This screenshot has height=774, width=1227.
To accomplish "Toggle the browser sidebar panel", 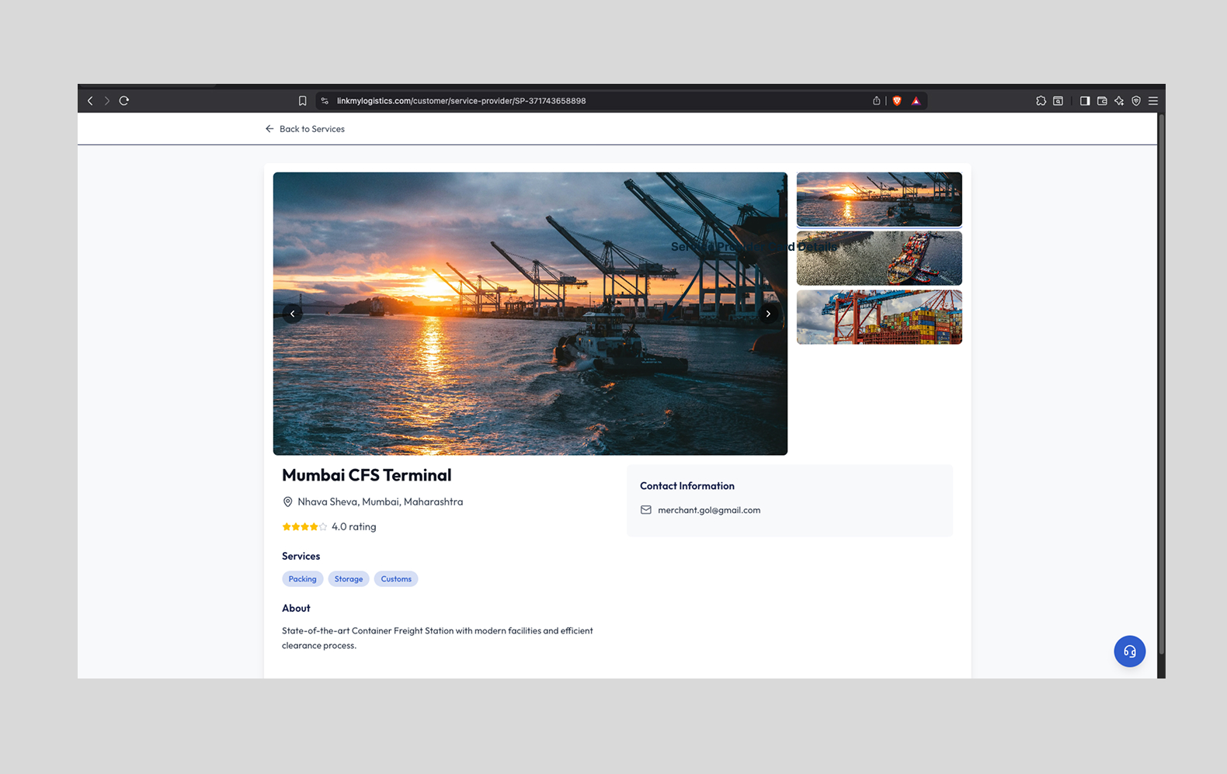I will click(1085, 101).
